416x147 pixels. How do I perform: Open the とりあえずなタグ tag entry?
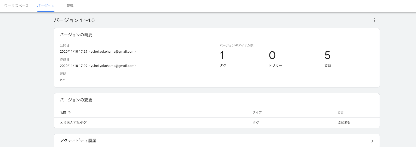[x=73, y=122]
